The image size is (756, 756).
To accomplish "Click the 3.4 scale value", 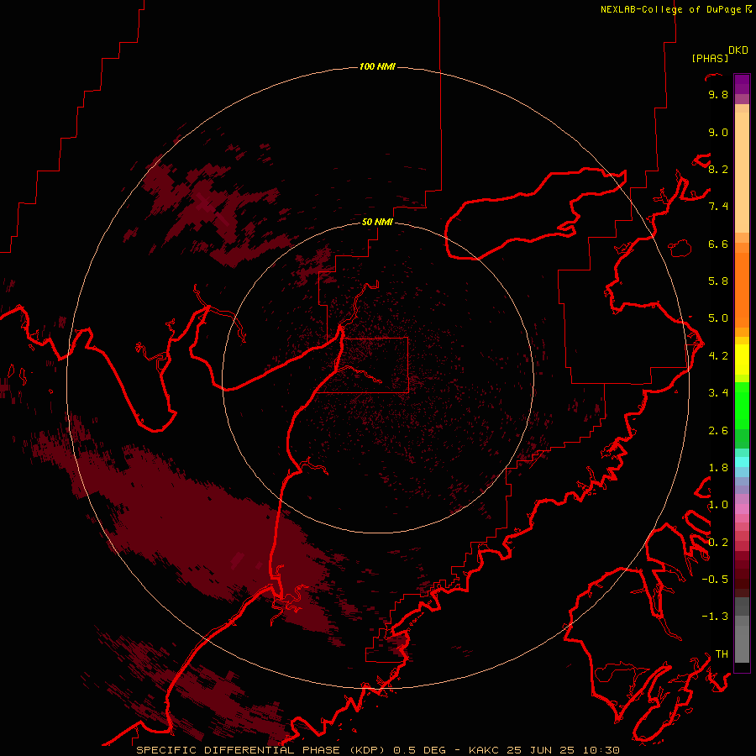I will tap(718, 393).
